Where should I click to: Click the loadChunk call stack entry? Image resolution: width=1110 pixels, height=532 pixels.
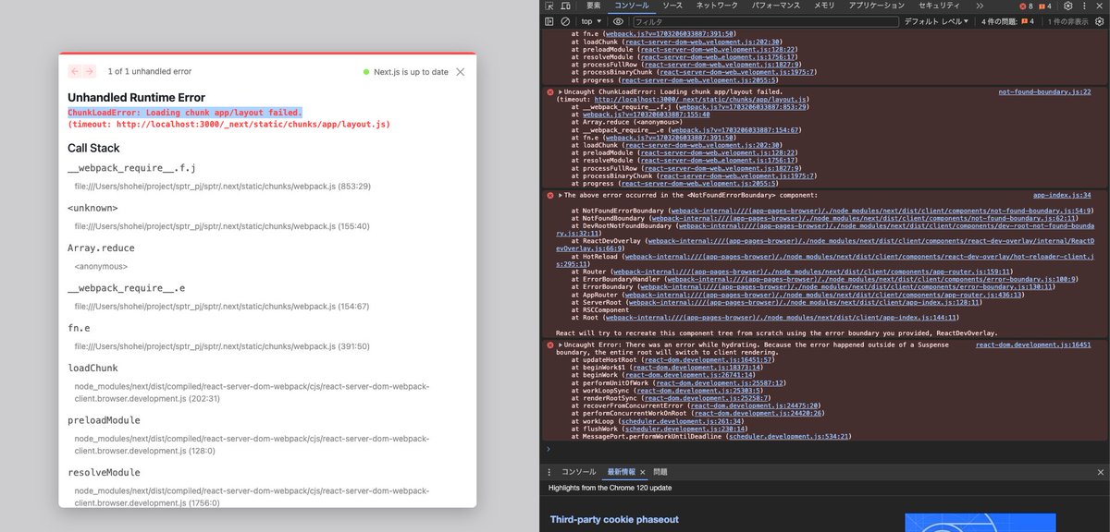click(92, 368)
